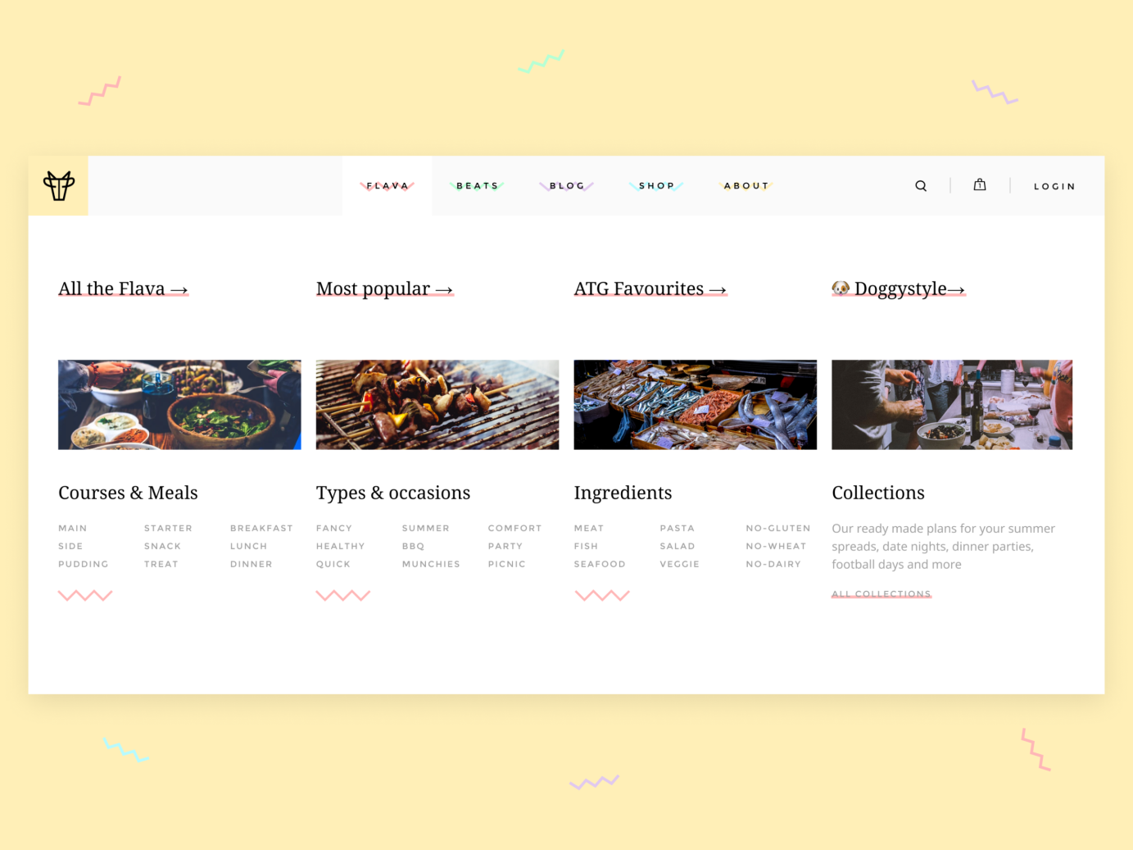
Task: Open the BEATS menu item
Action: [478, 185]
